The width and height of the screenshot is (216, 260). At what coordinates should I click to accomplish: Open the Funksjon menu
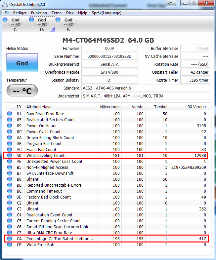[x=39, y=13]
